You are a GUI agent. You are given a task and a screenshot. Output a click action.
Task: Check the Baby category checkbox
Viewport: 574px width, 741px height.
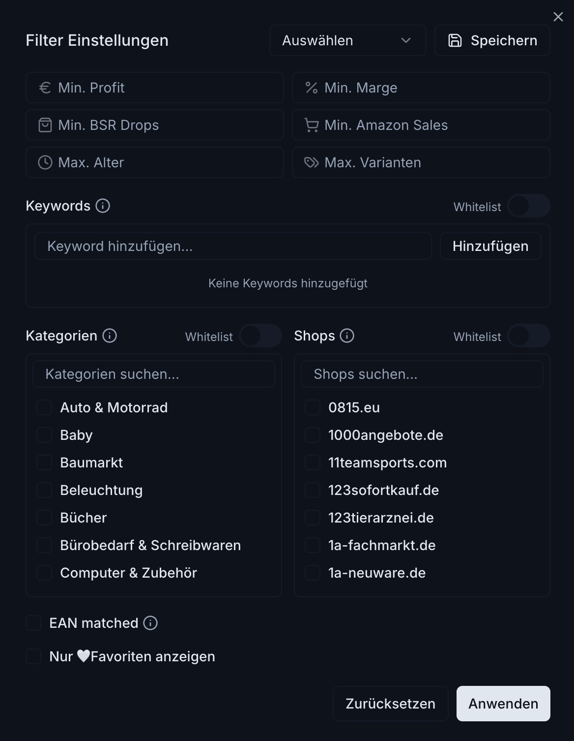pyautogui.click(x=44, y=435)
